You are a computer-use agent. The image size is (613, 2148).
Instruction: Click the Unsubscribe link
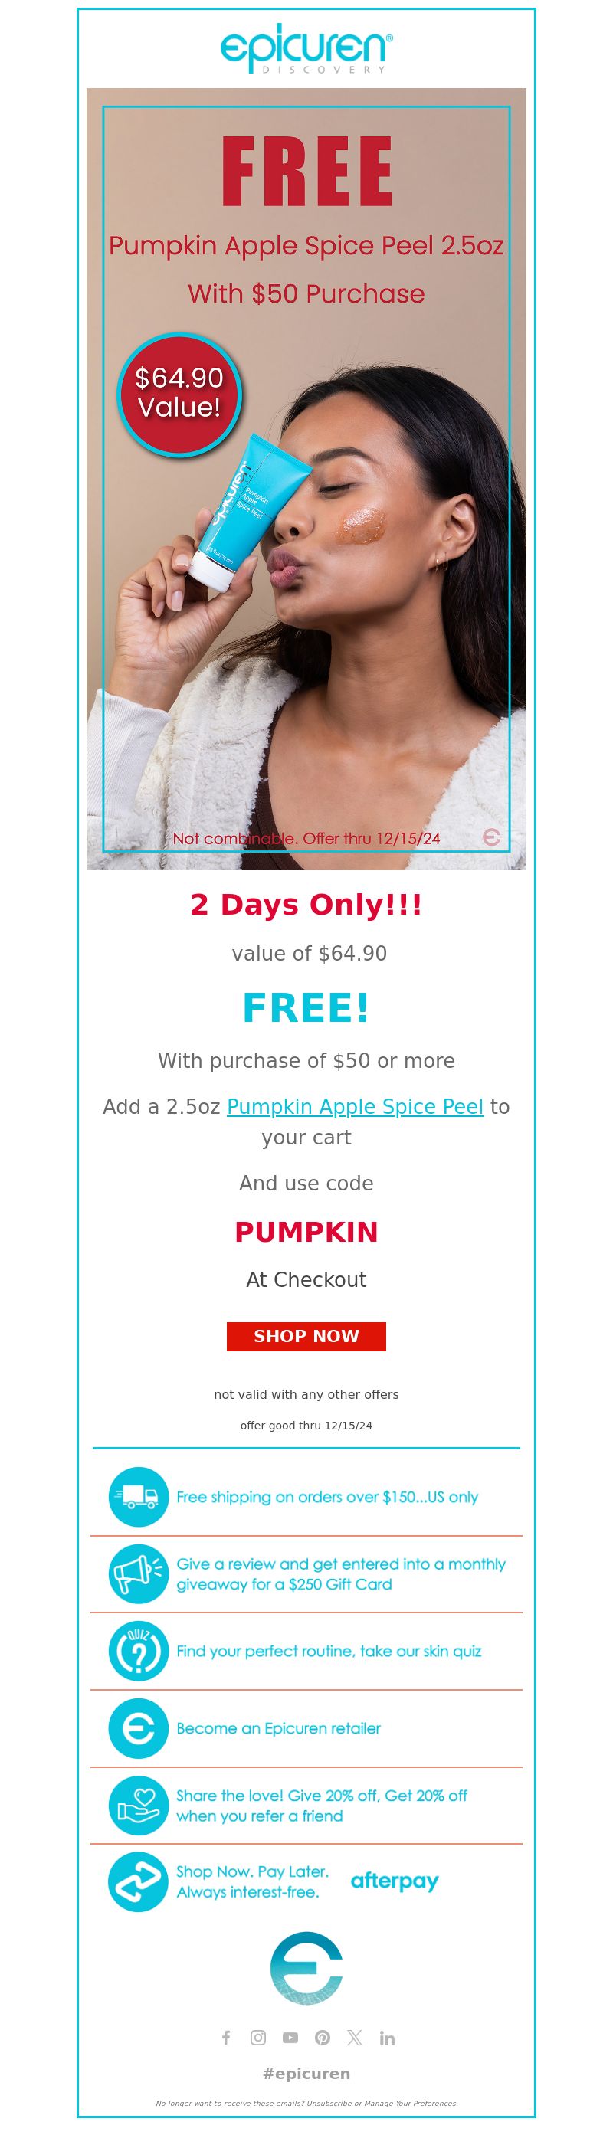coord(329,2103)
